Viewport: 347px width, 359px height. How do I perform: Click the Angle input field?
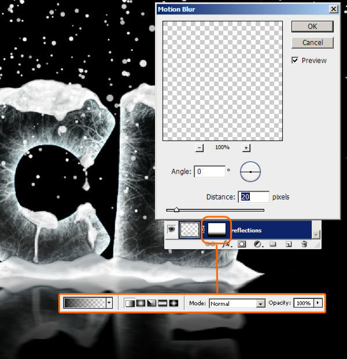tap(210, 172)
